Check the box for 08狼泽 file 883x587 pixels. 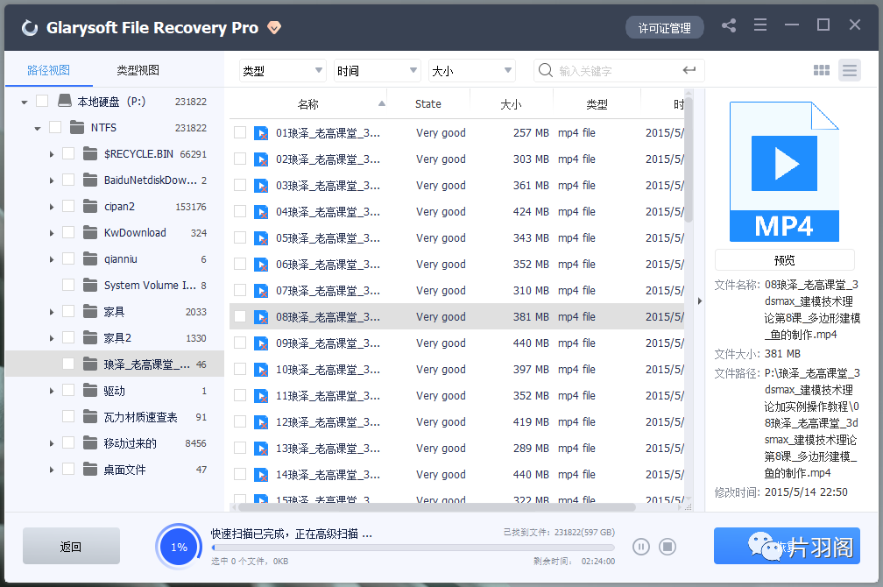coord(240,316)
